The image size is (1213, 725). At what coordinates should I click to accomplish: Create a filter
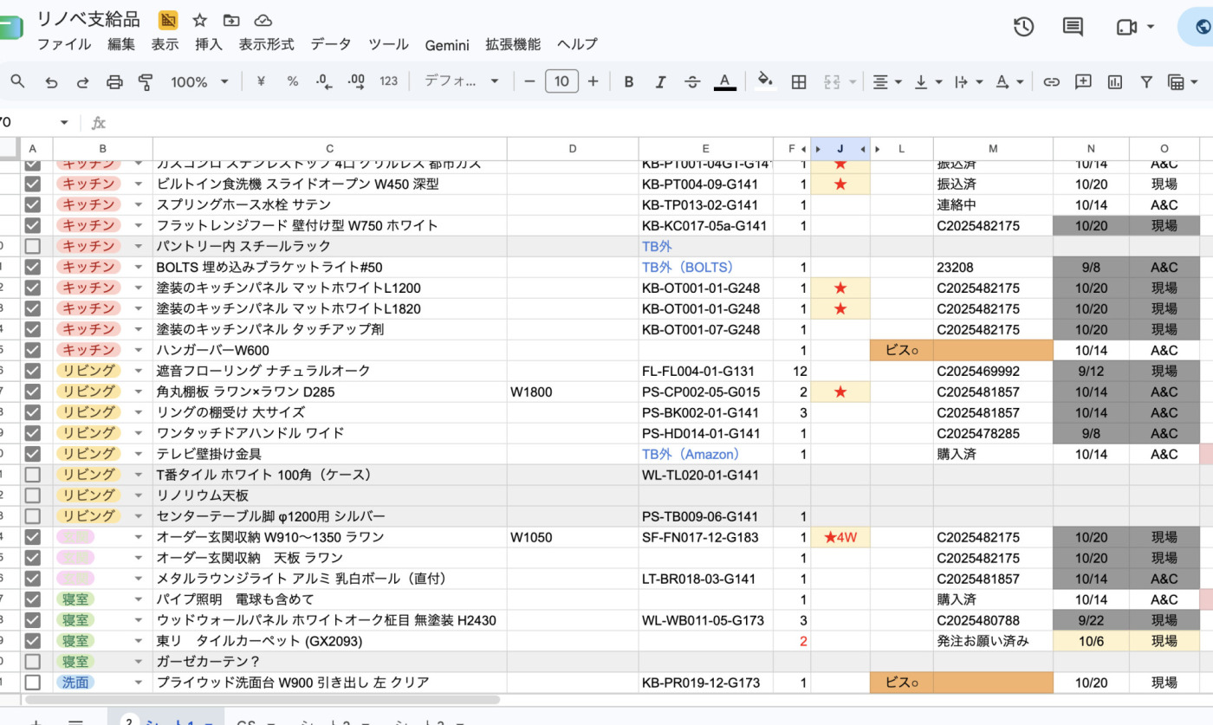pyautogui.click(x=1146, y=81)
